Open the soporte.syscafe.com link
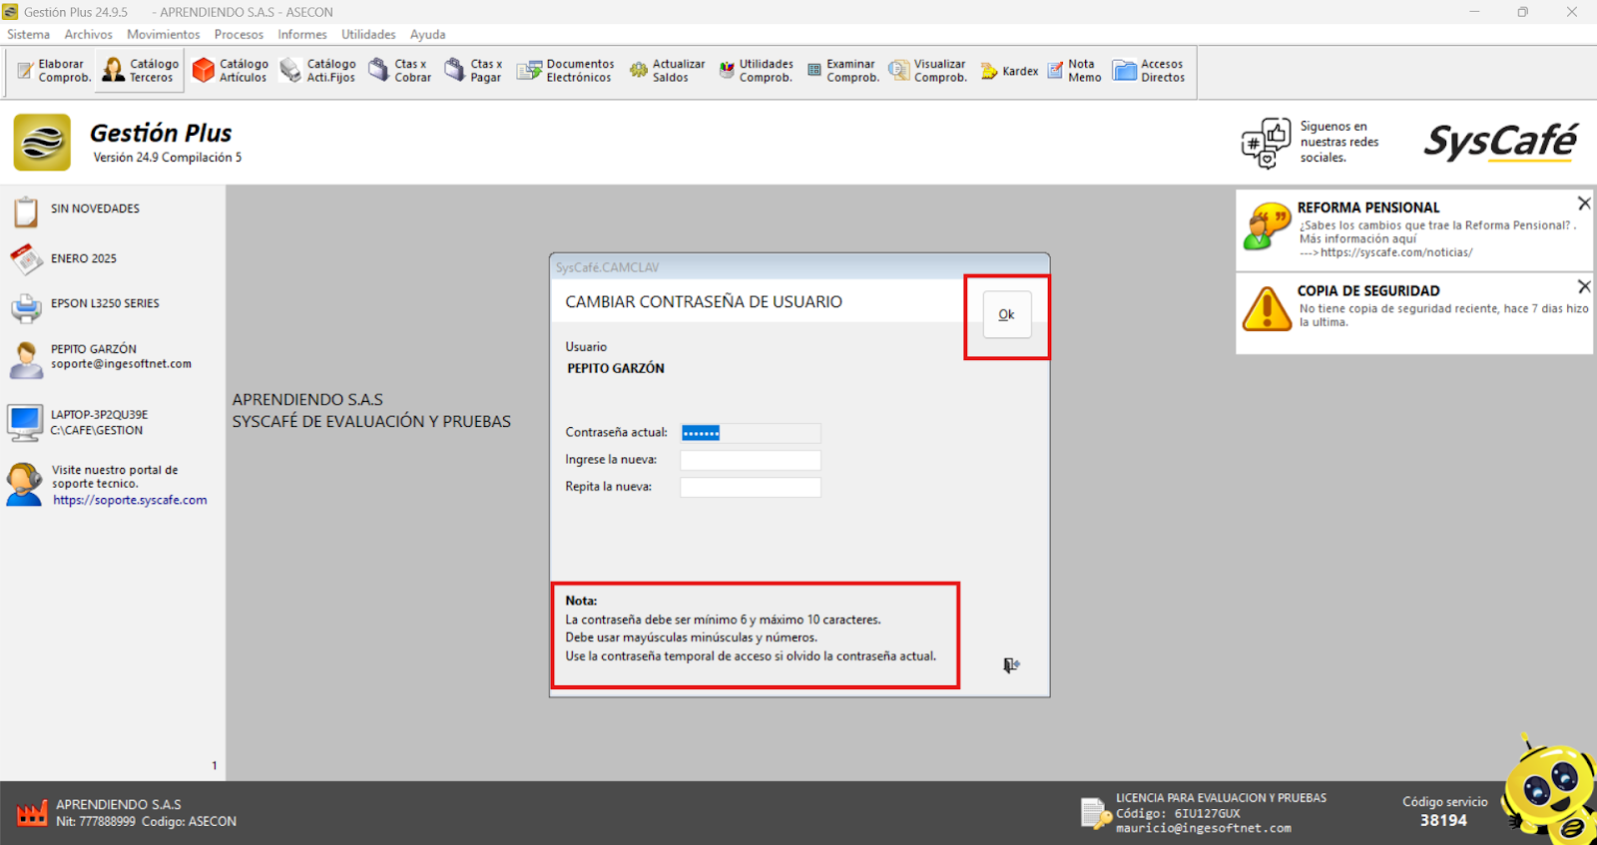 pyautogui.click(x=130, y=501)
